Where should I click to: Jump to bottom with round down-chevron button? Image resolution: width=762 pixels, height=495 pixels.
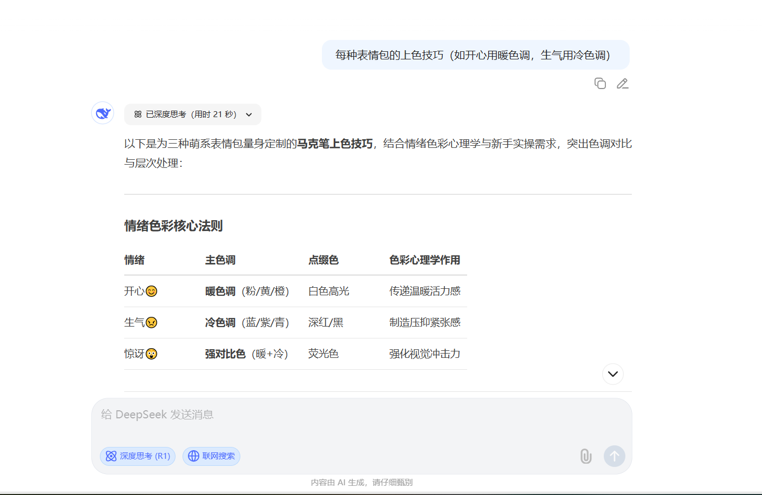click(613, 374)
